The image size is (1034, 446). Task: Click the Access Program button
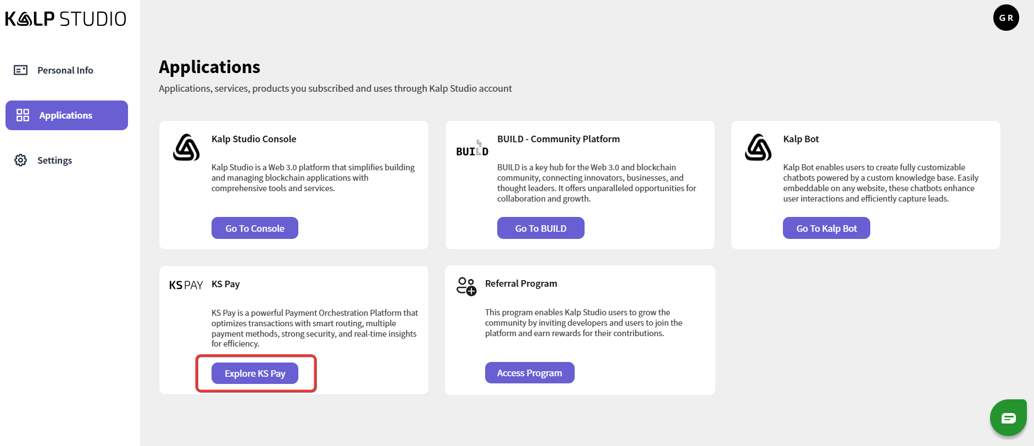(529, 373)
